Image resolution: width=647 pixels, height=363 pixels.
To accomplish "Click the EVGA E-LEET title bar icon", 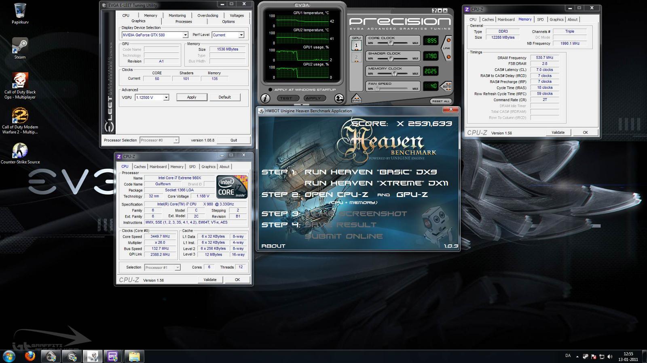I will [x=104, y=5].
